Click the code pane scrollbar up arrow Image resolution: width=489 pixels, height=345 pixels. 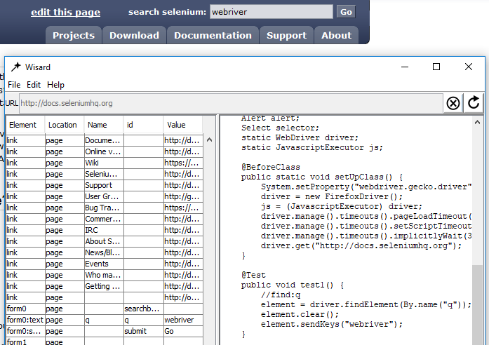point(477,123)
